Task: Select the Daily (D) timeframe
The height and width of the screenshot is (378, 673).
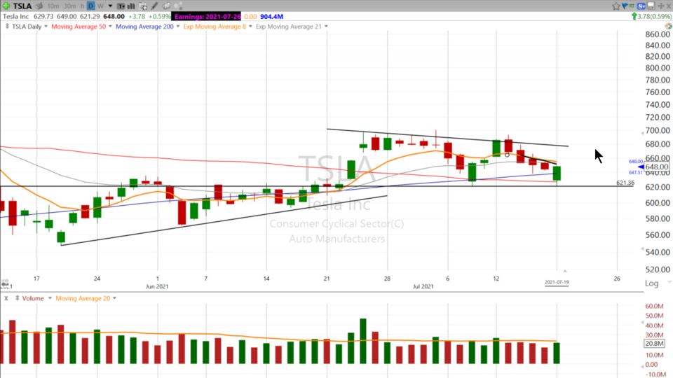Action: 90,6
